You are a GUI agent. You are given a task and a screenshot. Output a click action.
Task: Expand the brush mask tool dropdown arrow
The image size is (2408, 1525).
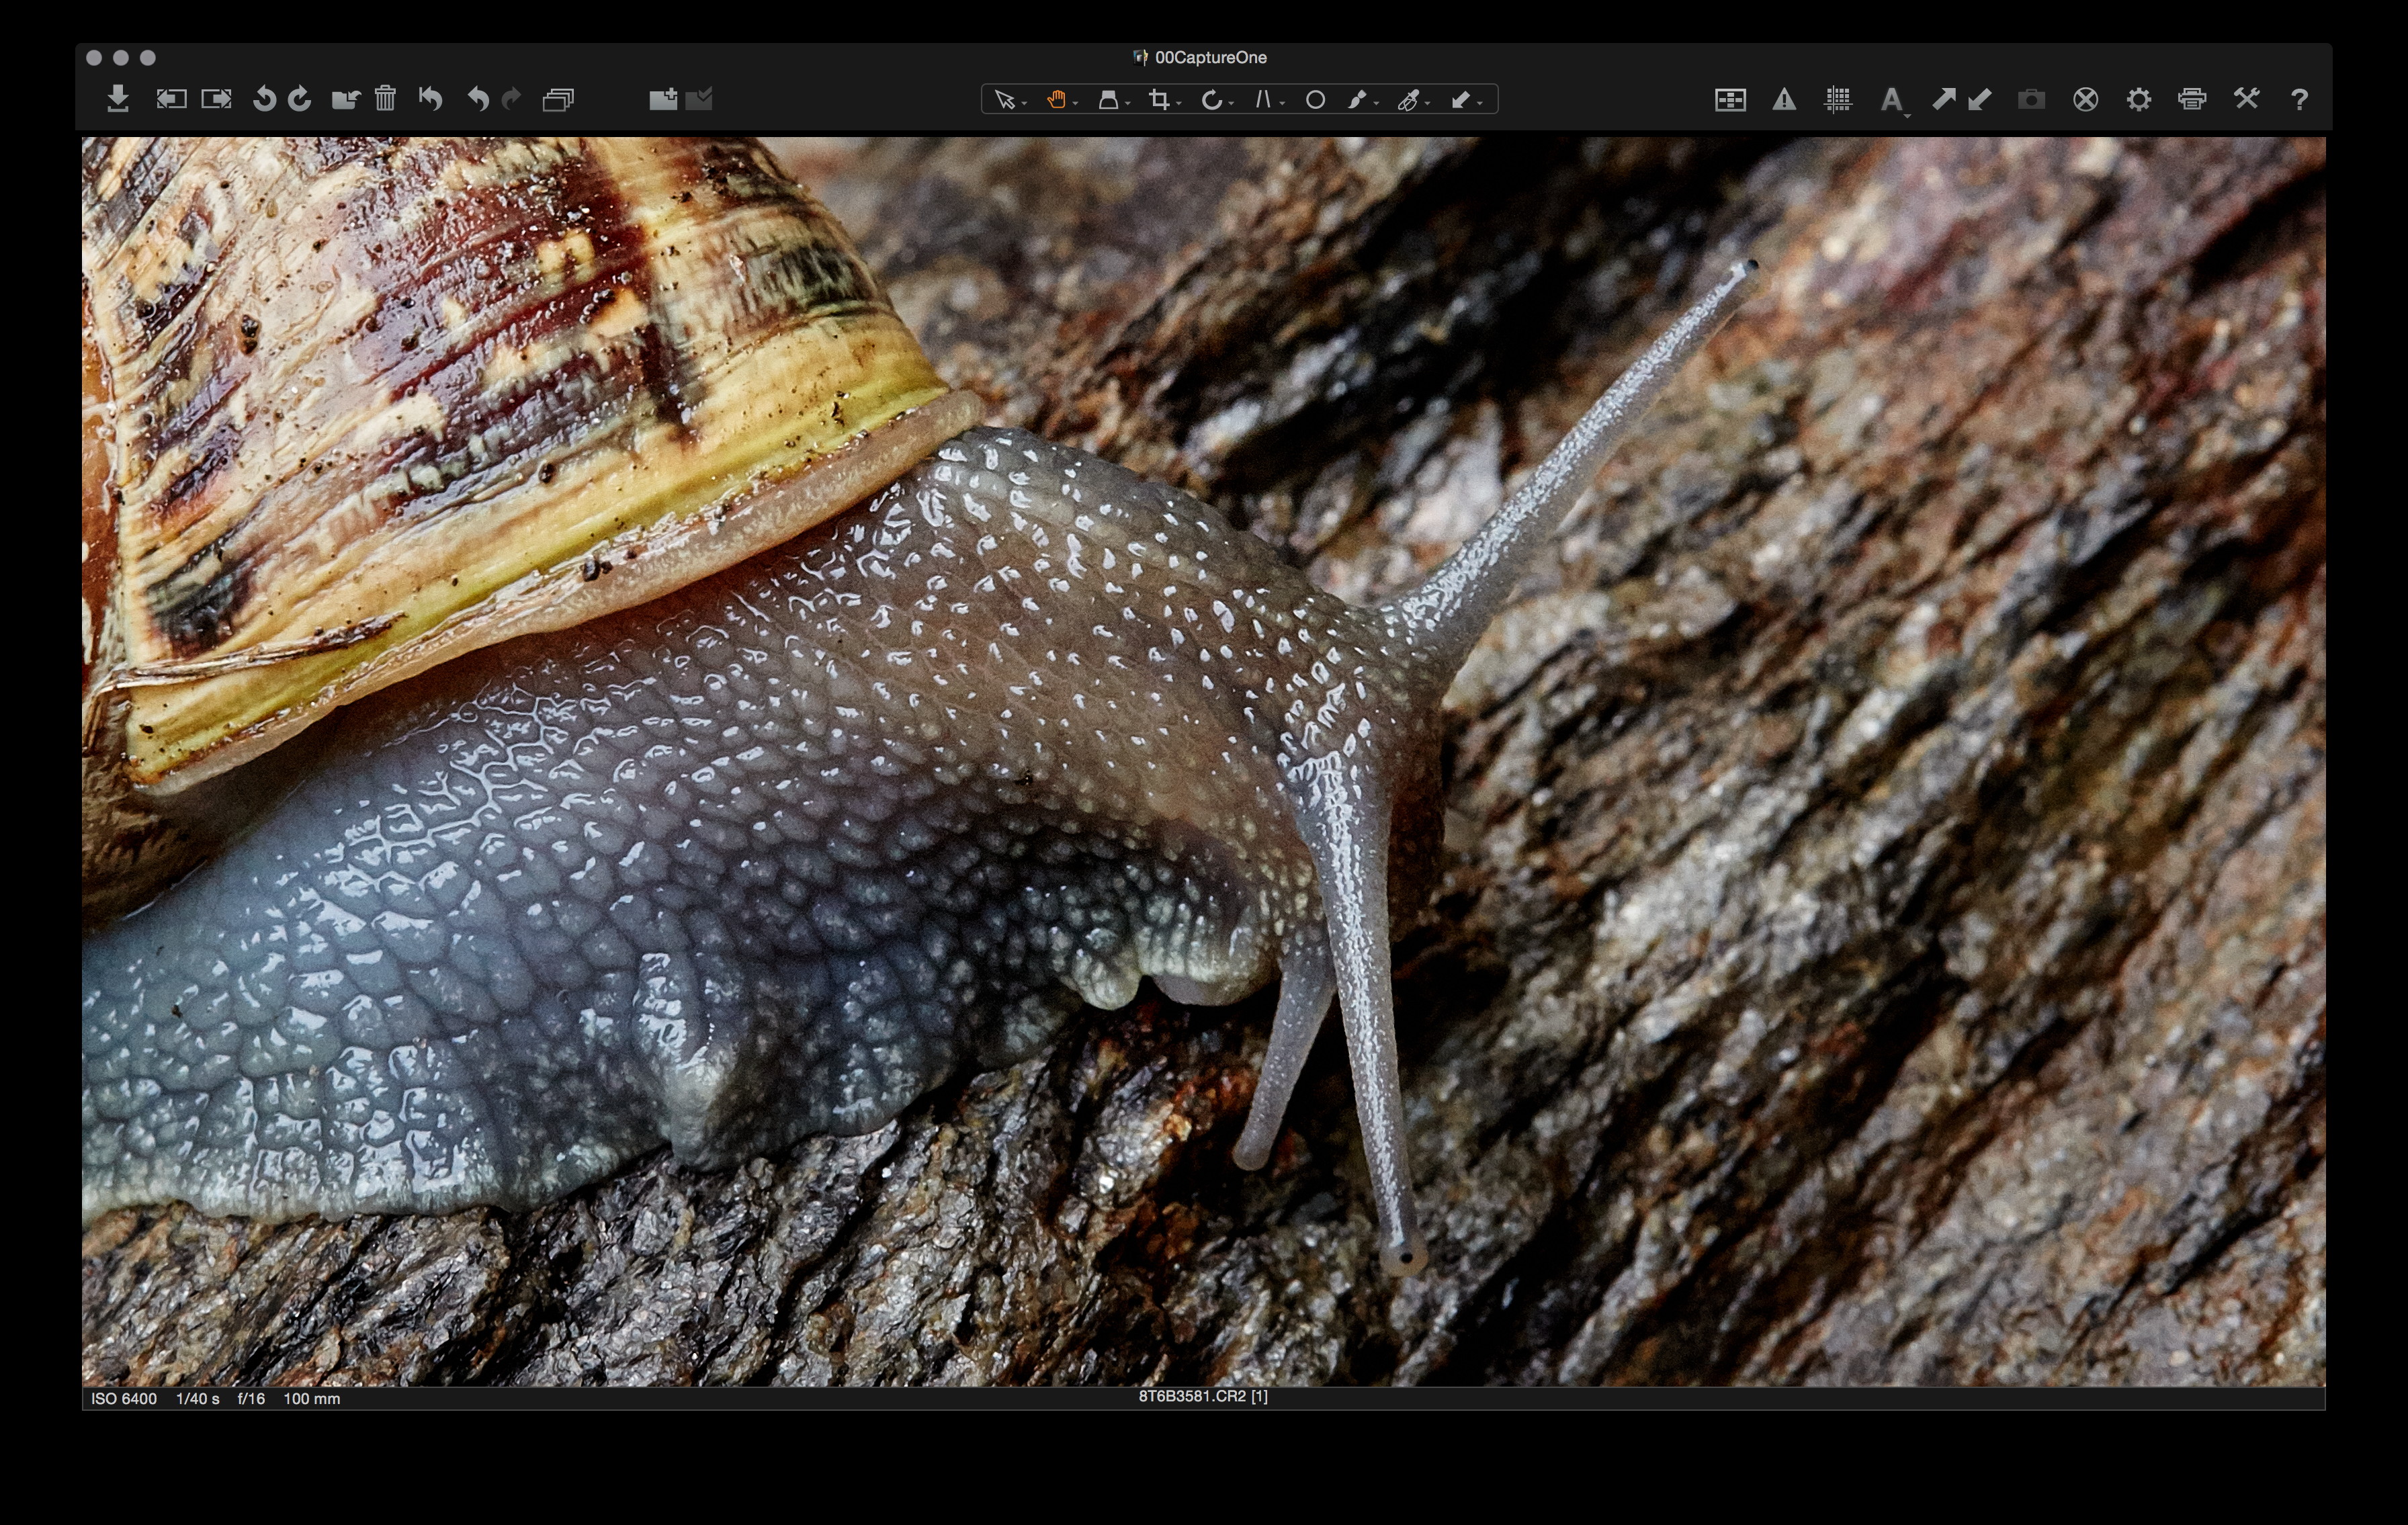(x=1377, y=103)
